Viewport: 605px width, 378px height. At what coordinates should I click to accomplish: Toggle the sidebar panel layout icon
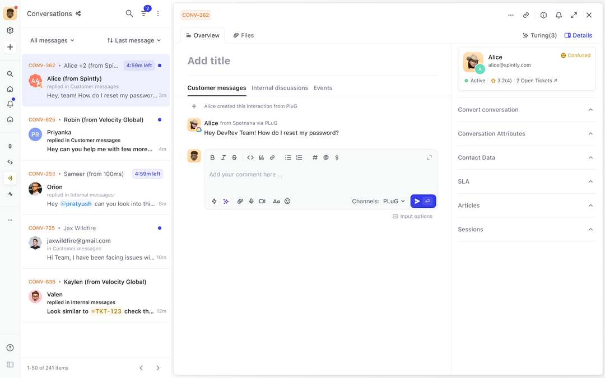pyautogui.click(x=10, y=365)
